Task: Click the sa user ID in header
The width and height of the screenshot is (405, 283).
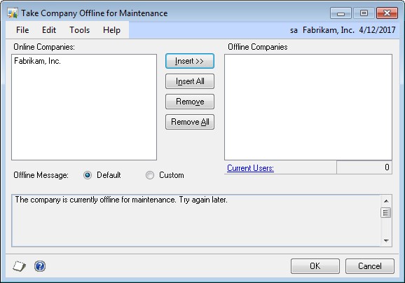Action: click(x=294, y=30)
